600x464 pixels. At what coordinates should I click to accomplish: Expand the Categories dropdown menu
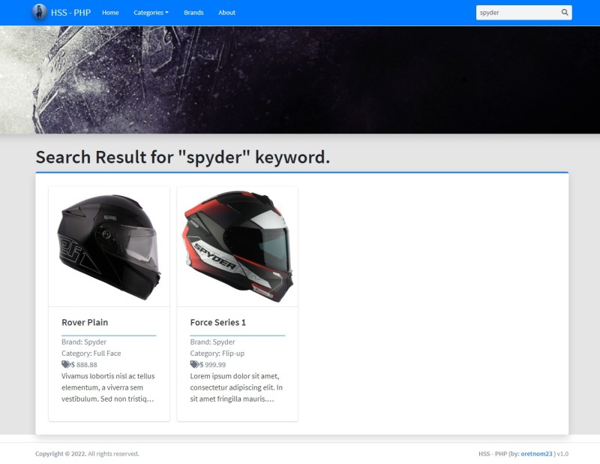151,13
